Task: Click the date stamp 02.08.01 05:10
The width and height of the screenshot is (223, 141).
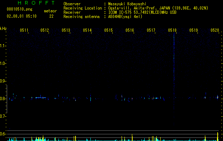Action: [x=22, y=16]
